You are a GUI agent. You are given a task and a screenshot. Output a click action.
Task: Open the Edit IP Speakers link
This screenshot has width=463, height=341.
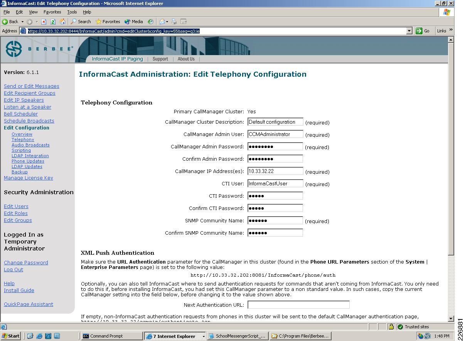pyautogui.click(x=24, y=100)
